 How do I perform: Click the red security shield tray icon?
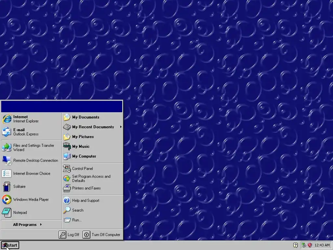click(310, 245)
